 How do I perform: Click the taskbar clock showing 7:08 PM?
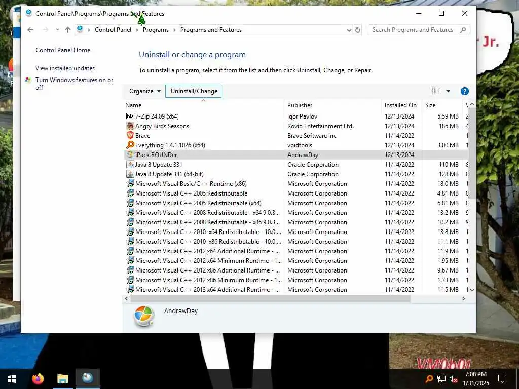pos(475,379)
